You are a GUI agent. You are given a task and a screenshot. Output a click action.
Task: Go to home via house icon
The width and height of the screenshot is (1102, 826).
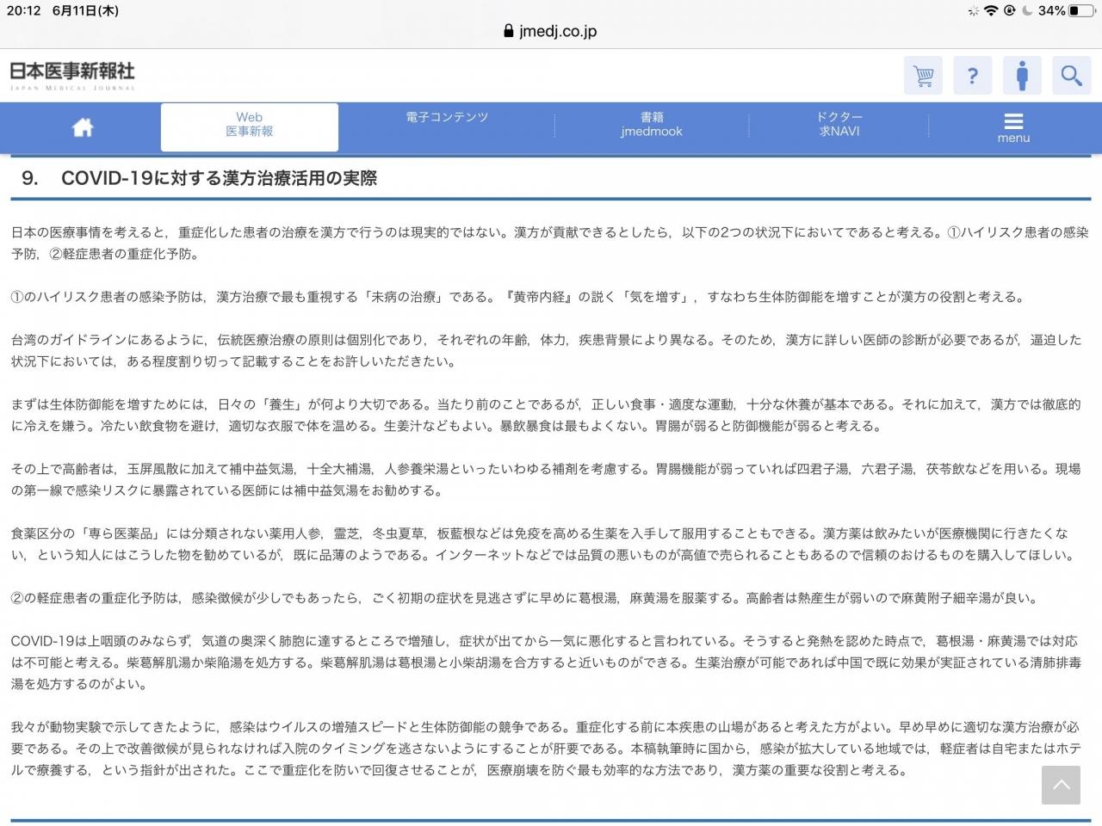[x=83, y=127]
